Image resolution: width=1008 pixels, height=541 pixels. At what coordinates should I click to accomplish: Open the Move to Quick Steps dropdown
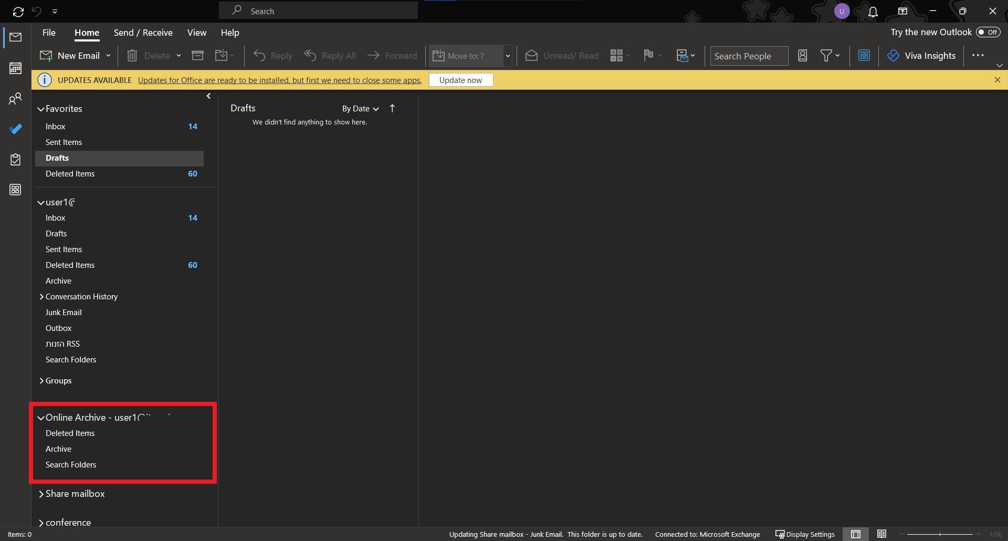click(508, 56)
